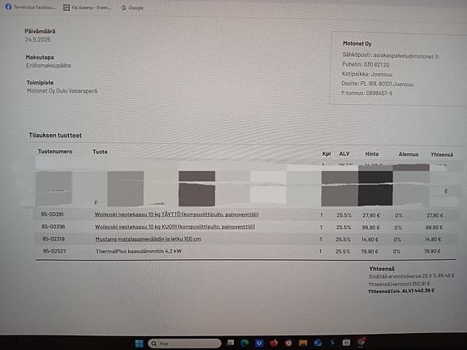This screenshot has width=467, height=350.
Task: Open File Explorer folder icon
Action: (303, 344)
